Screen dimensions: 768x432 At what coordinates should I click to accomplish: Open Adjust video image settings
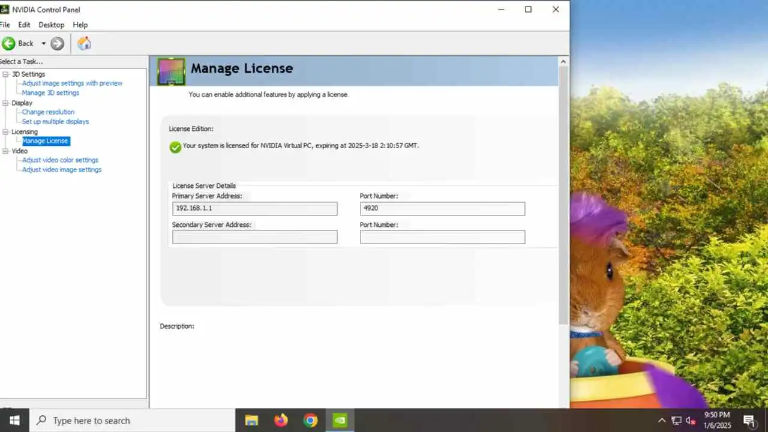(x=62, y=170)
